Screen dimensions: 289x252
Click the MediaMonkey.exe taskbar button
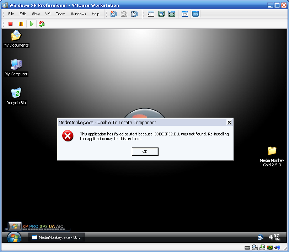click(x=57, y=237)
